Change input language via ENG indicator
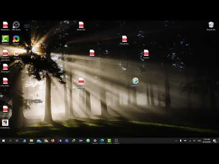The image size is (219, 164). click(x=199, y=141)
